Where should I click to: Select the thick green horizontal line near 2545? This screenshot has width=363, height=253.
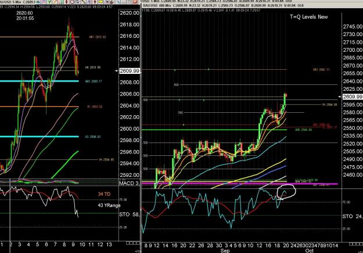point(214,130)
